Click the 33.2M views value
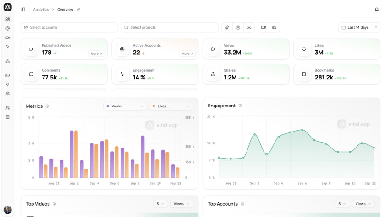This screenshot has width=385, height=217. pos(232,53)
